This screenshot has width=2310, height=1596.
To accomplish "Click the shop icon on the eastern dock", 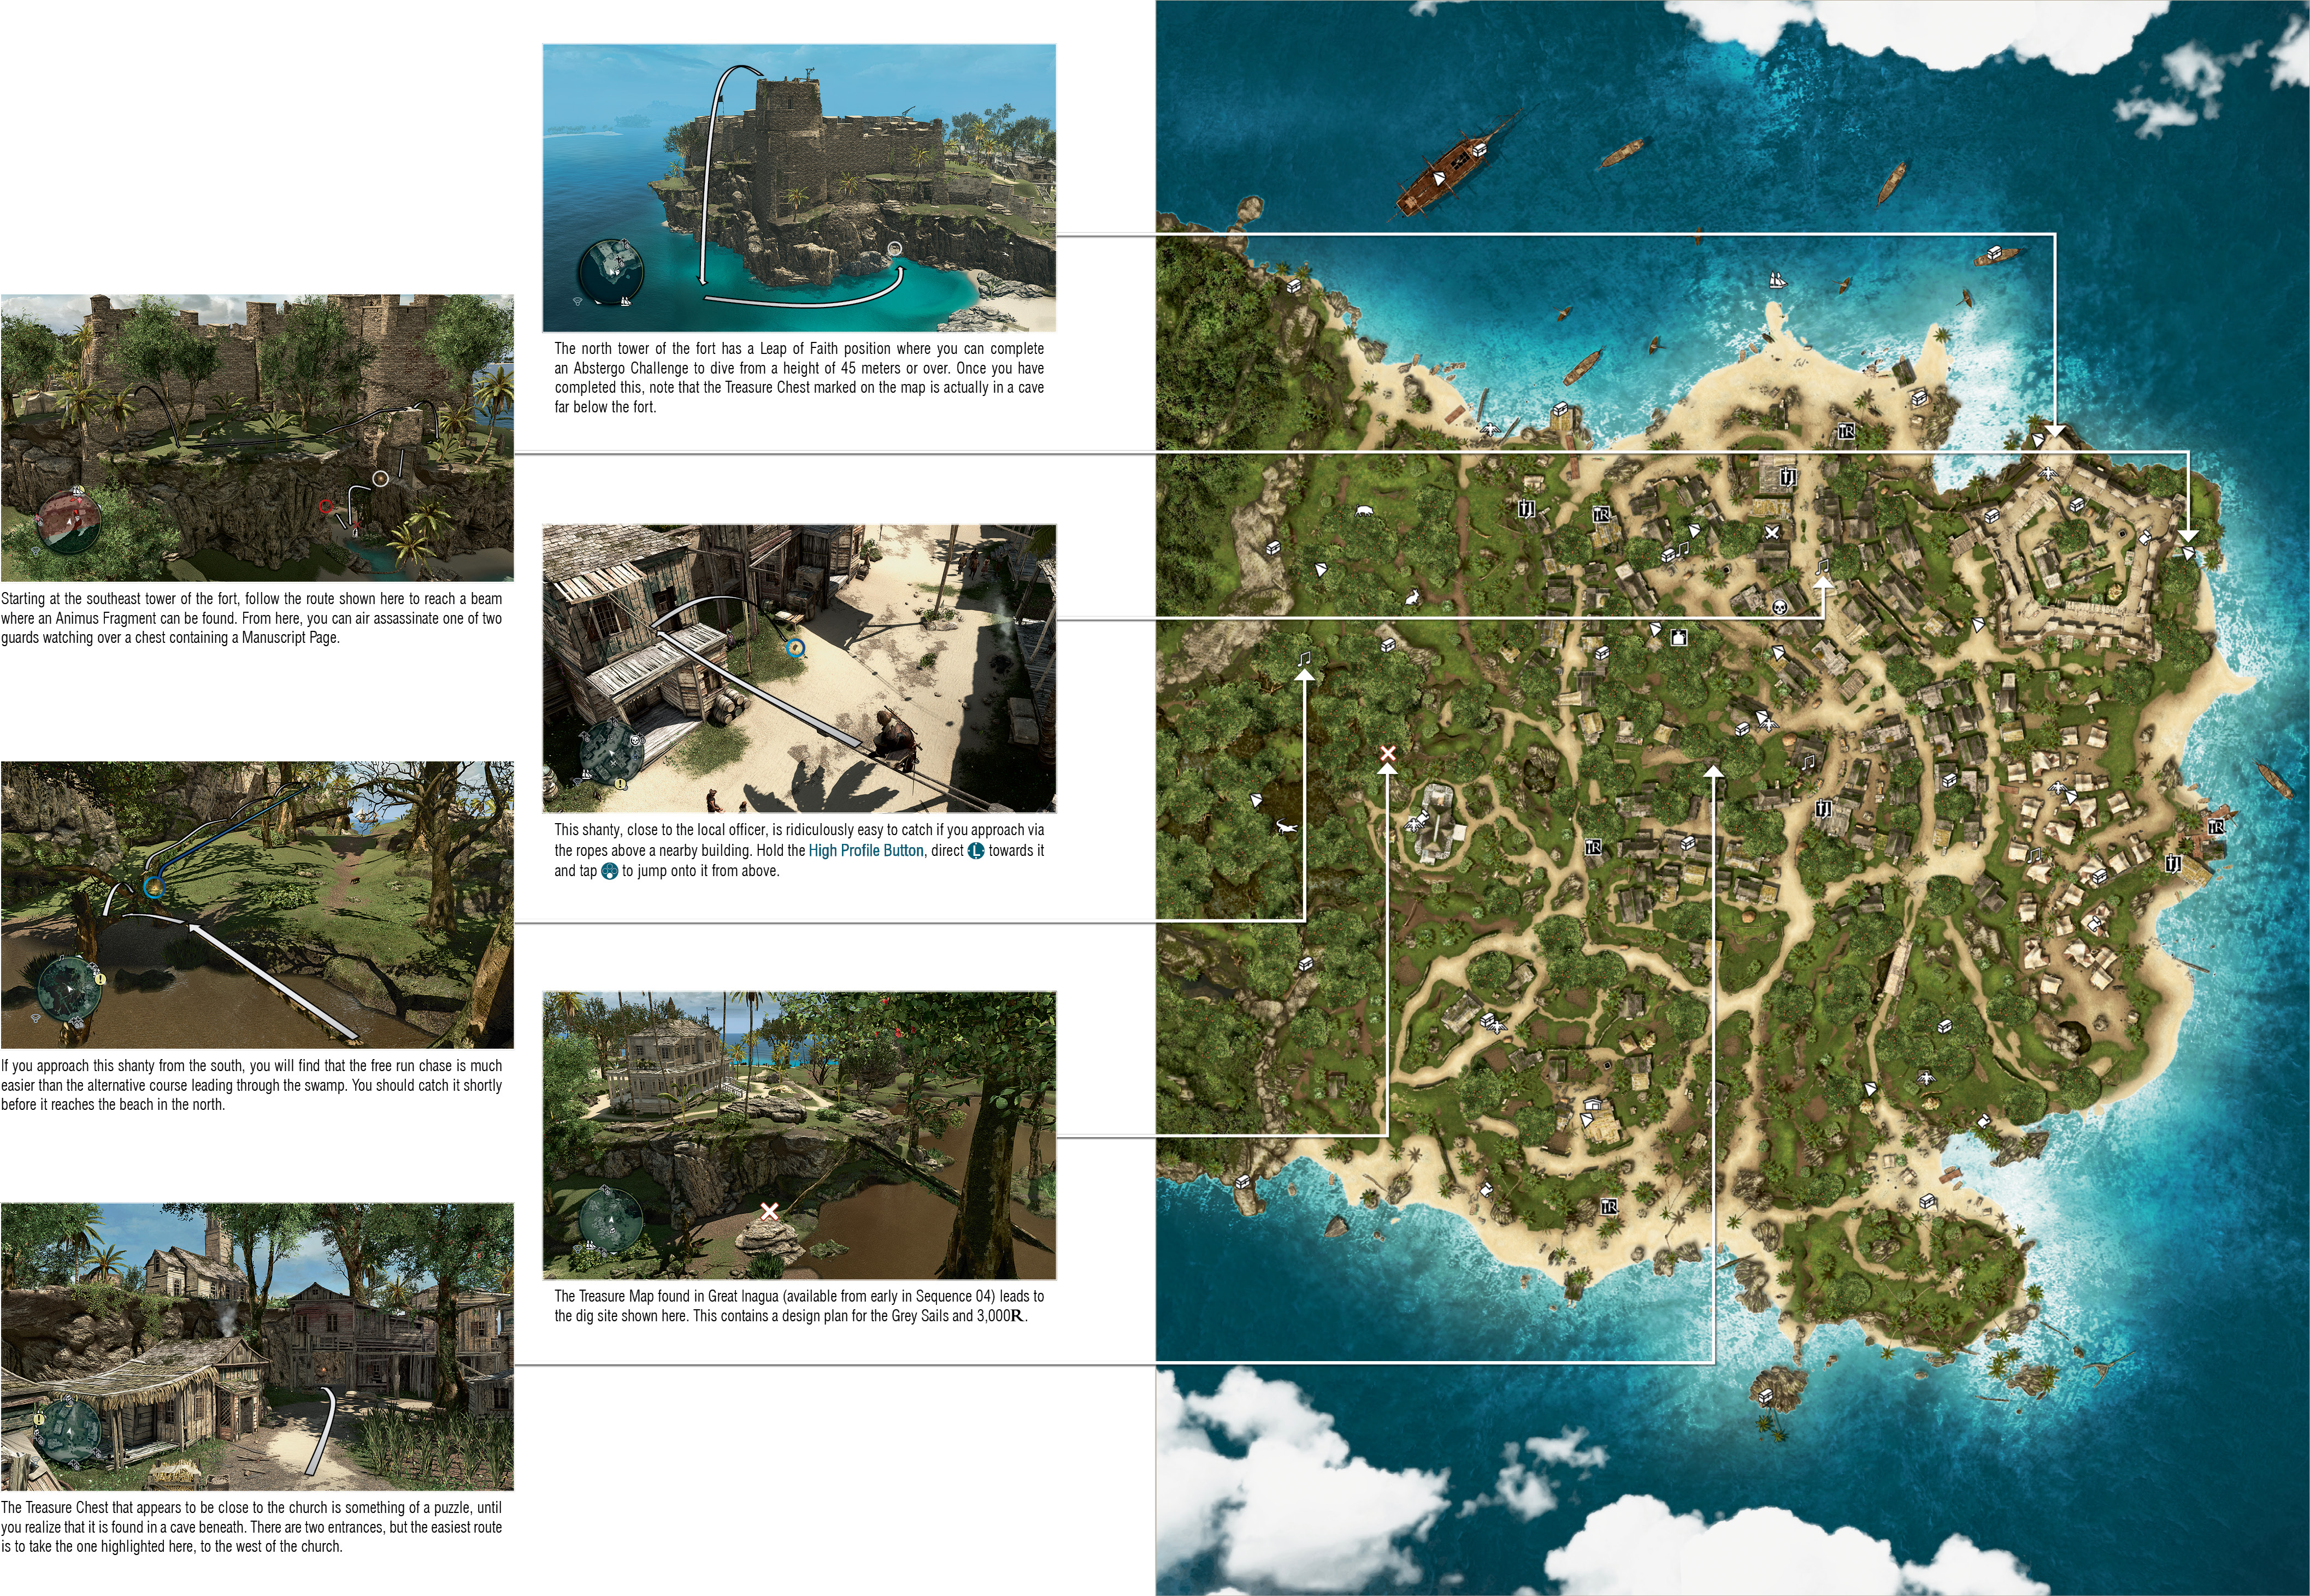I will point(2216,827).
